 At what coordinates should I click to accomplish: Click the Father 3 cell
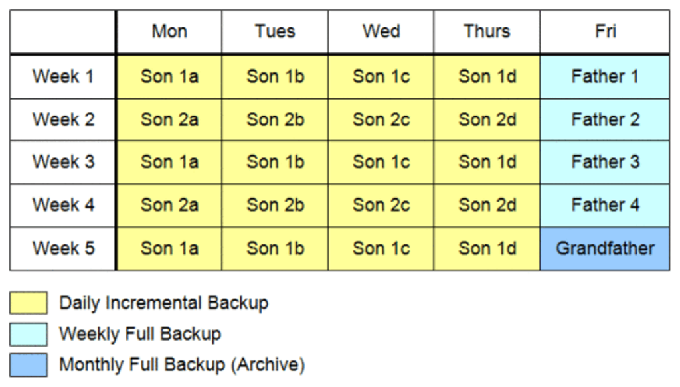(x=605, y=162)
